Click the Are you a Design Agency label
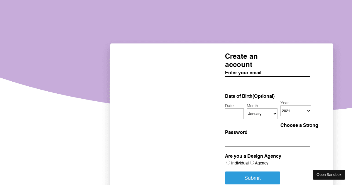352x185 pixels. pos(253,156)
